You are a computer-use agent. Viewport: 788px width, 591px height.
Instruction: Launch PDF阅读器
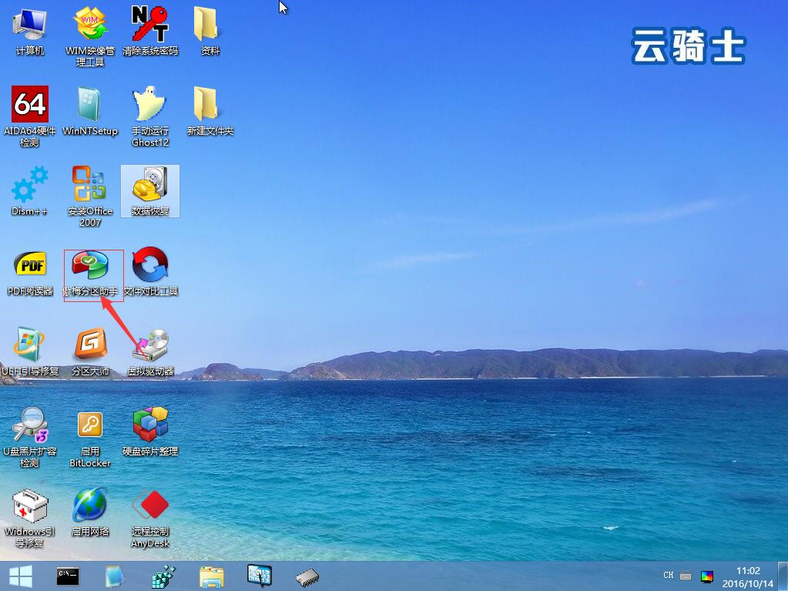(29, 272)
